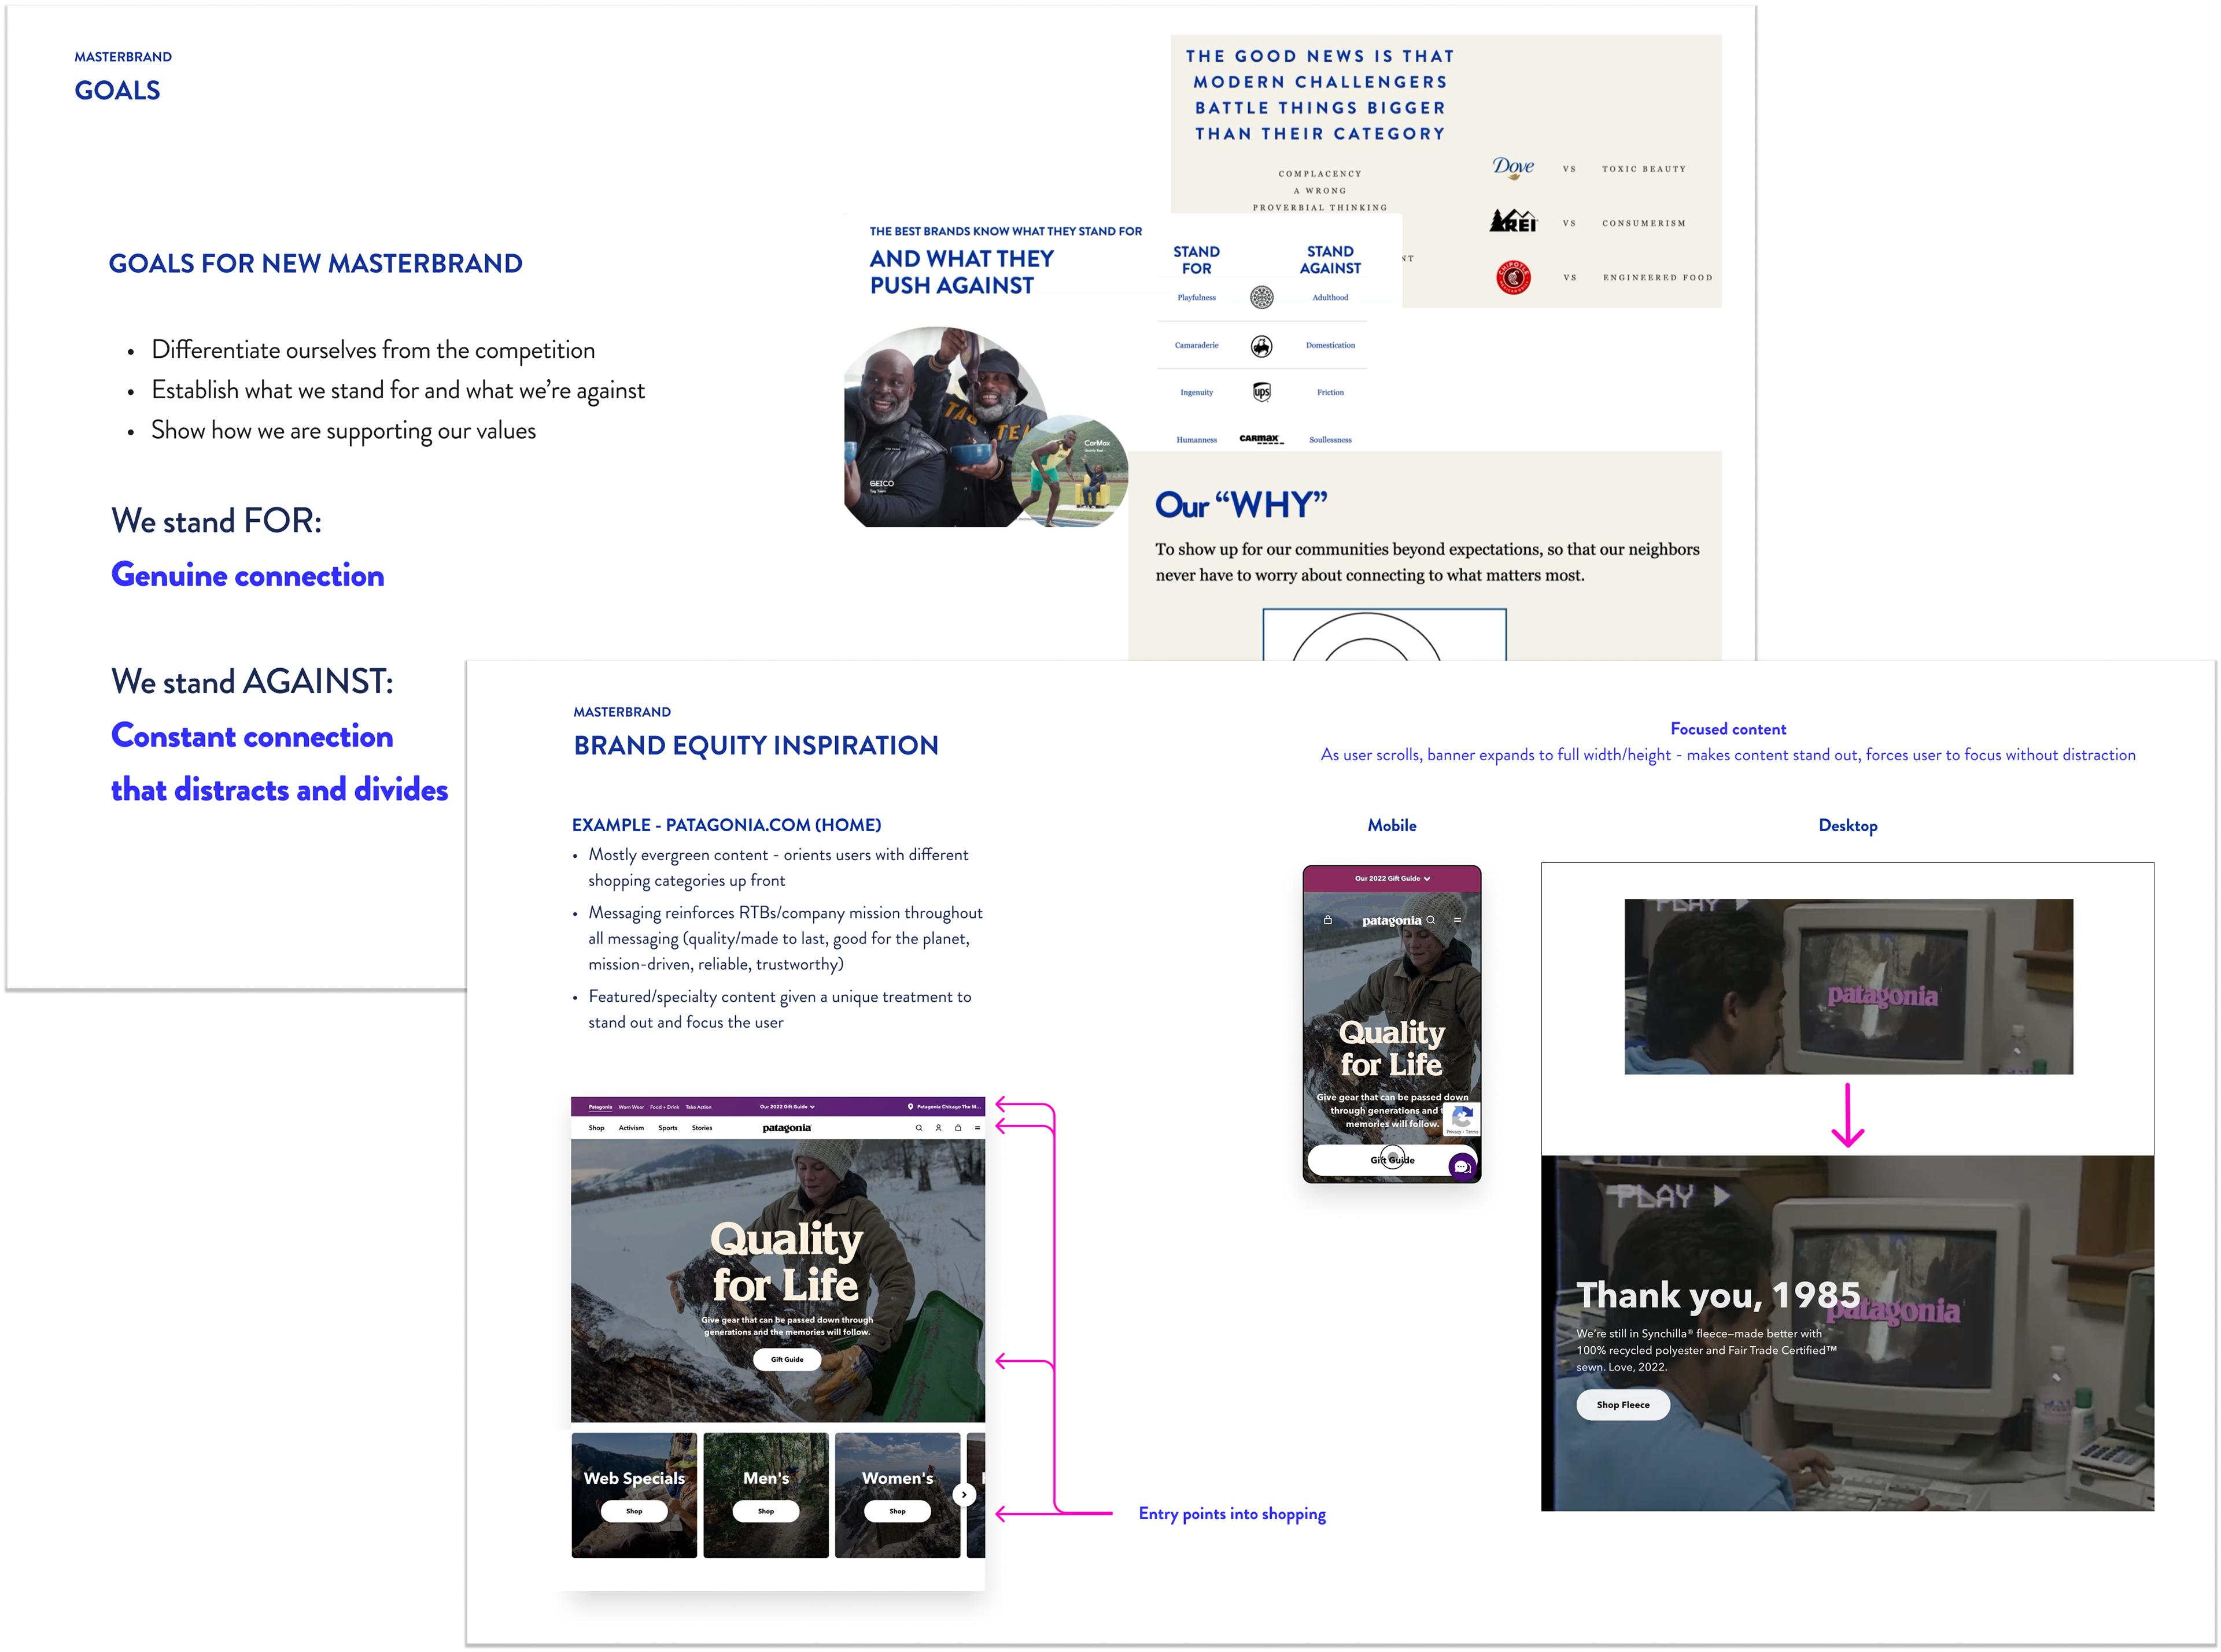Click Focused content heading
2221x1652 pixels.
1728,729
